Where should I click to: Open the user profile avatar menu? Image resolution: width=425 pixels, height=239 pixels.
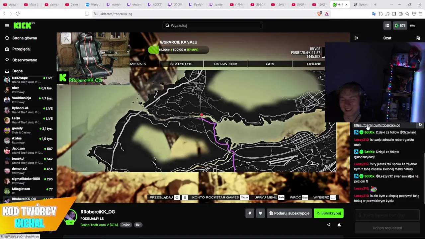pyautogui.click(x=413, y=26)
